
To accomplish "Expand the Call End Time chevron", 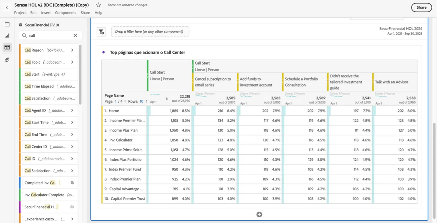I will 72,135.
